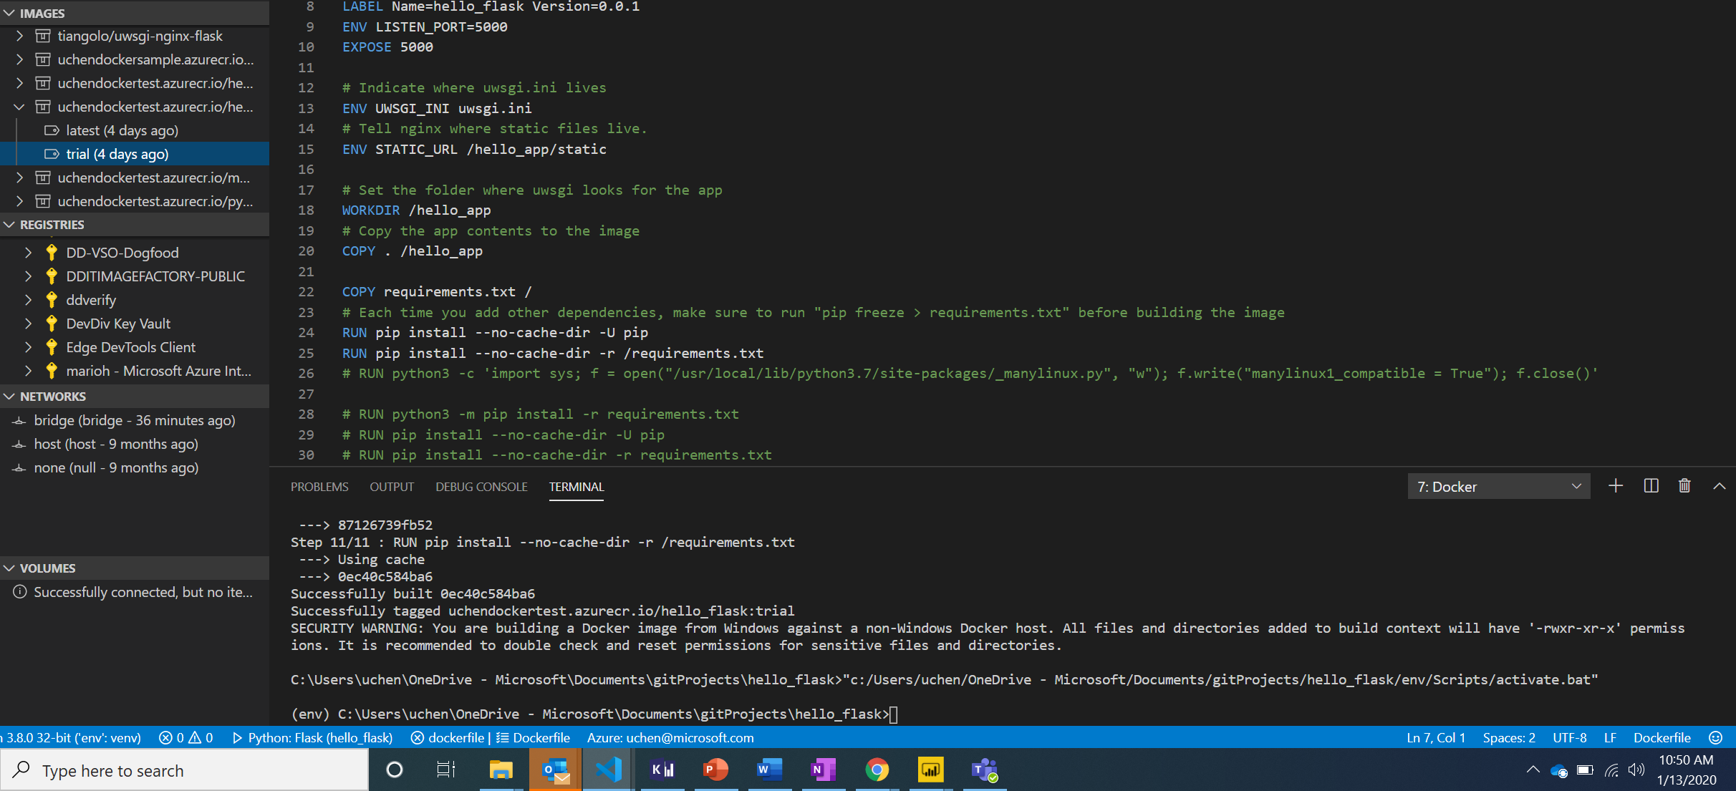Image resolution: width=1736 pixels, height=791 pixels.
Task: Split the terminal using the split icon
Action: click(1650, 485)
